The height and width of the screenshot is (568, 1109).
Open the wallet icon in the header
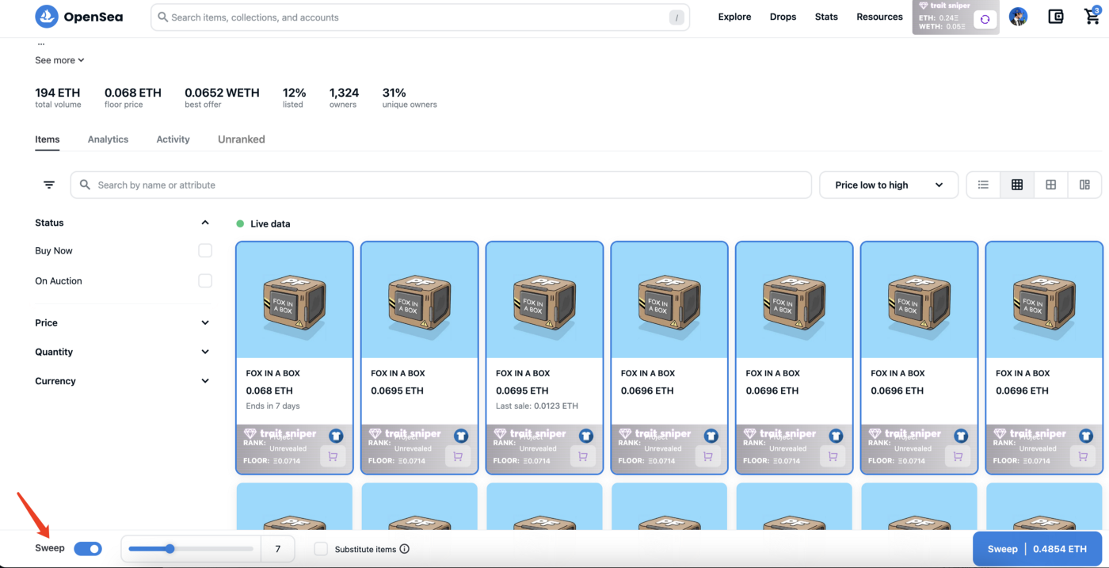coord(1055,17)
